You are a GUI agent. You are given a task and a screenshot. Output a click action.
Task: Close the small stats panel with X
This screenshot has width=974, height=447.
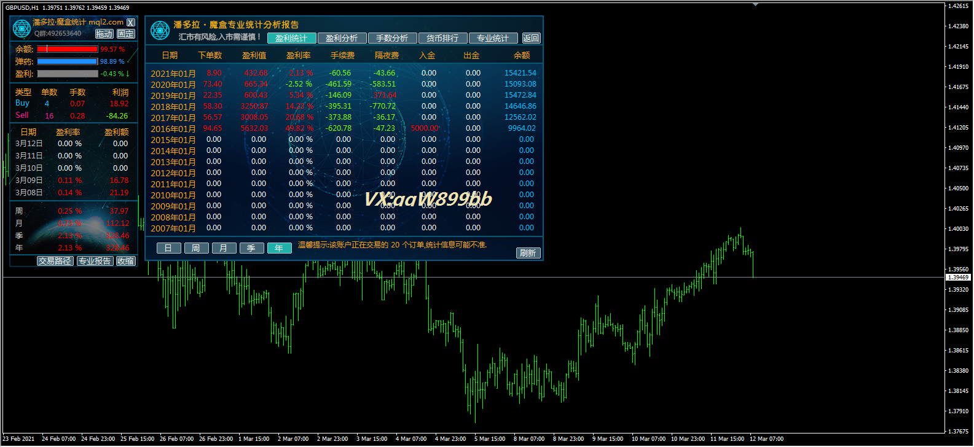point(130,23)
